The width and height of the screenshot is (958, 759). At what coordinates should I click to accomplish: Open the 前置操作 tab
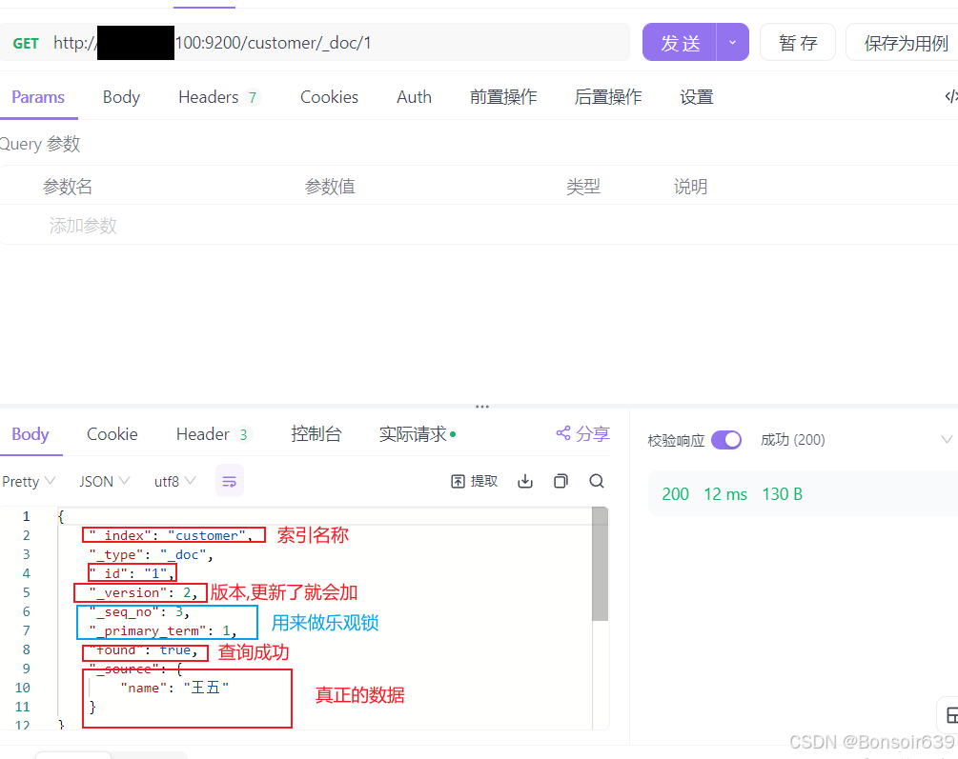pyautogui.click(x=502, y=97)
